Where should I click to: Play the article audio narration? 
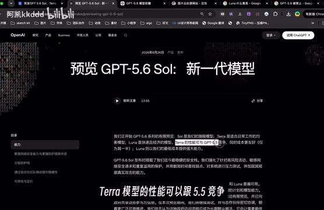pyautogui.click(x=117, y=101)
